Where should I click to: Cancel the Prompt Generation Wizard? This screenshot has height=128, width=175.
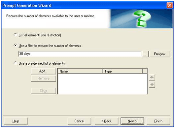click(79, 121)
